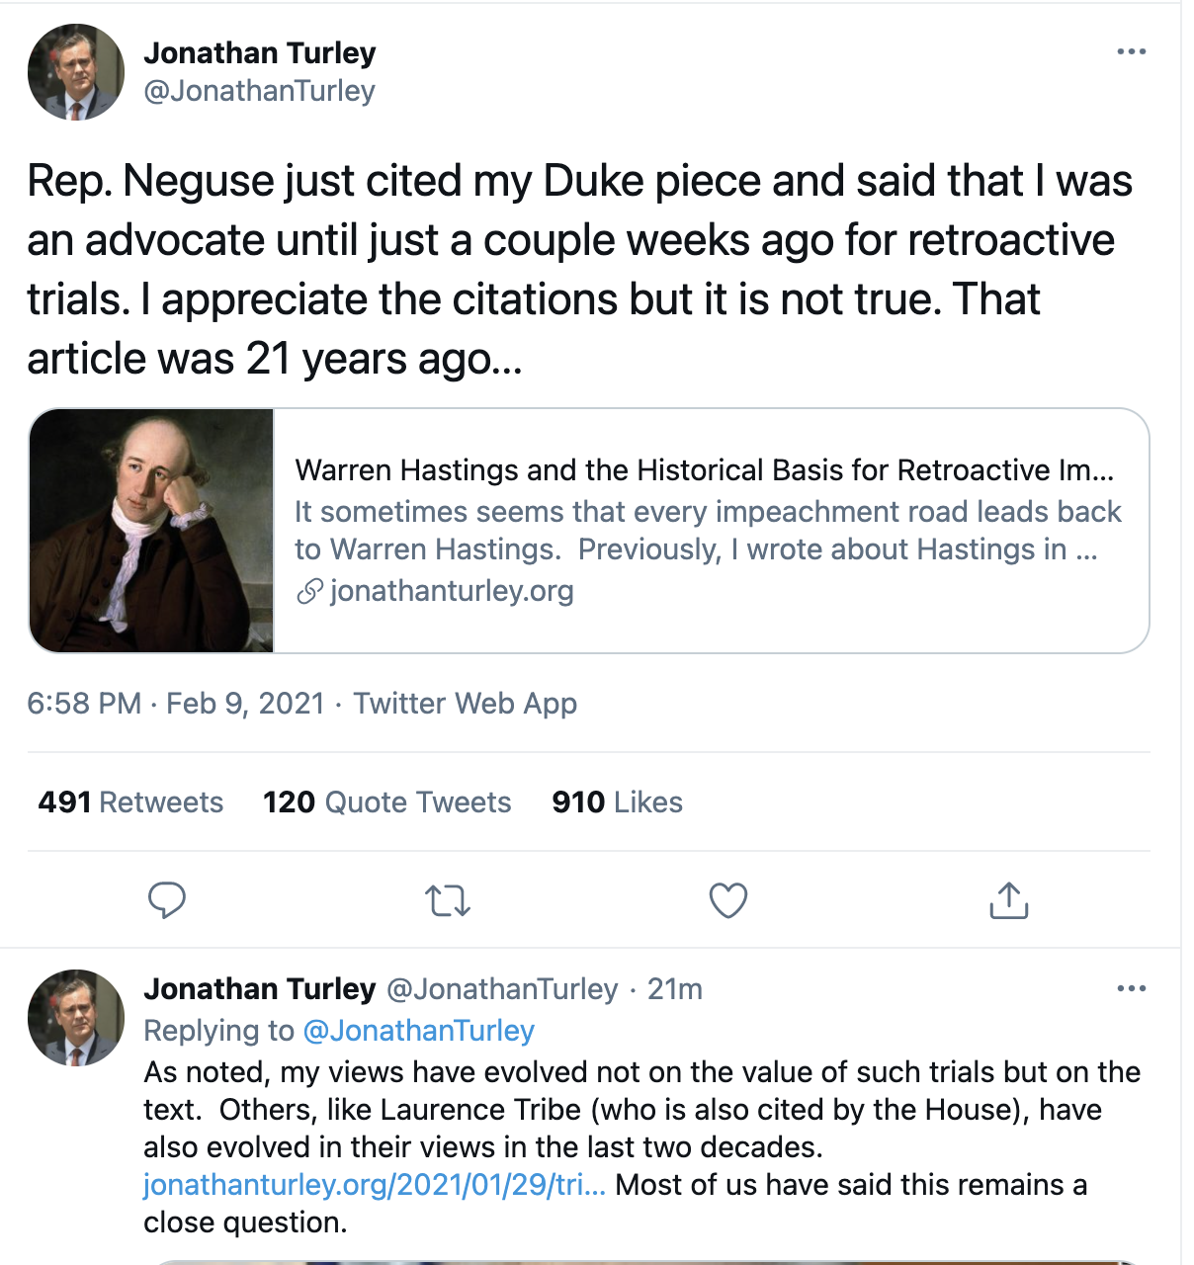Click the Twitter Web App source label
This screenshot has height=1265, width=1194.
click(465, 704)
